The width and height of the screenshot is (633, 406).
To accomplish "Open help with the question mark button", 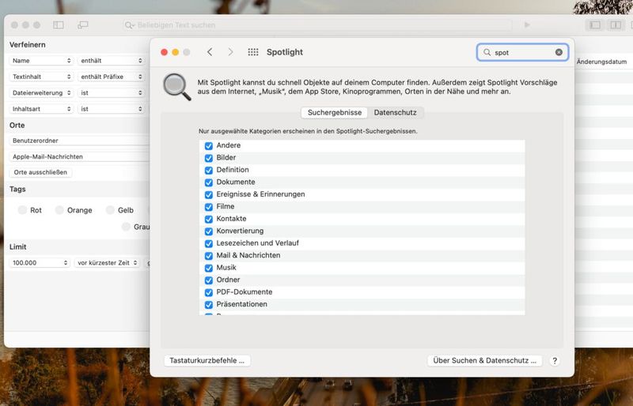I will click(x=555, y=361).
